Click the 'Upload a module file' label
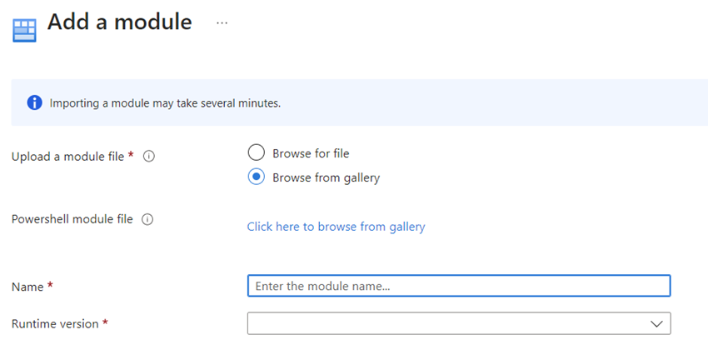Screen dimensions: 708x355 coord(67,157)
